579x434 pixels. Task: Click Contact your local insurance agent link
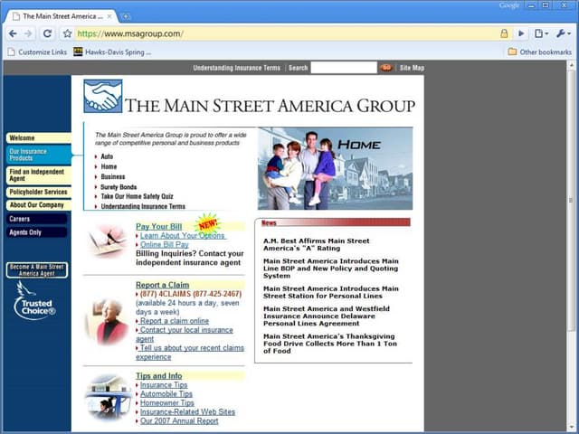185,335
